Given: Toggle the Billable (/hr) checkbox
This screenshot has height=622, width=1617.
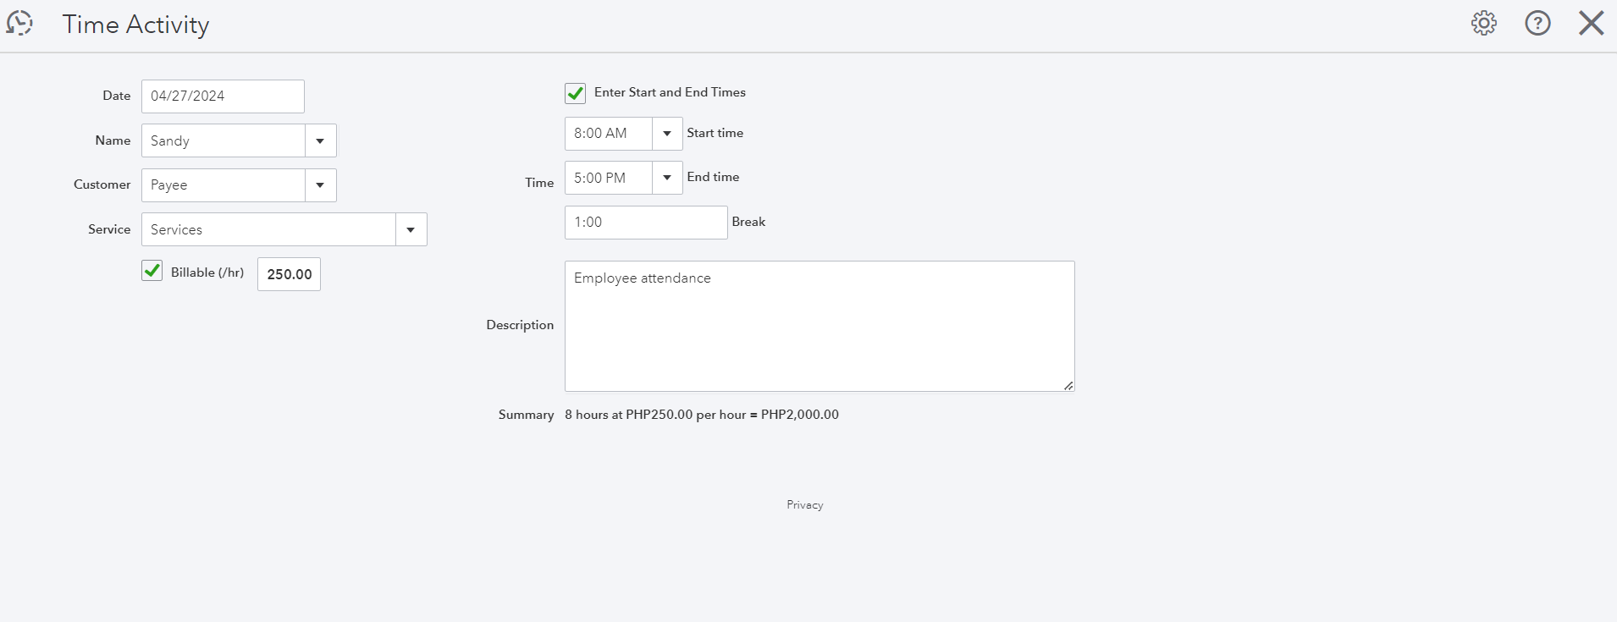Looking at the screenshot, I should tap(152, 272).
